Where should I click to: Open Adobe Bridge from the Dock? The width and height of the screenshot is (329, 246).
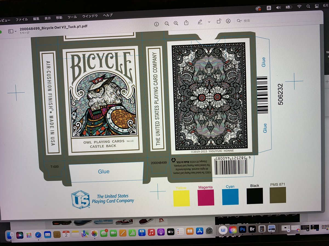(x=252, y=229)
